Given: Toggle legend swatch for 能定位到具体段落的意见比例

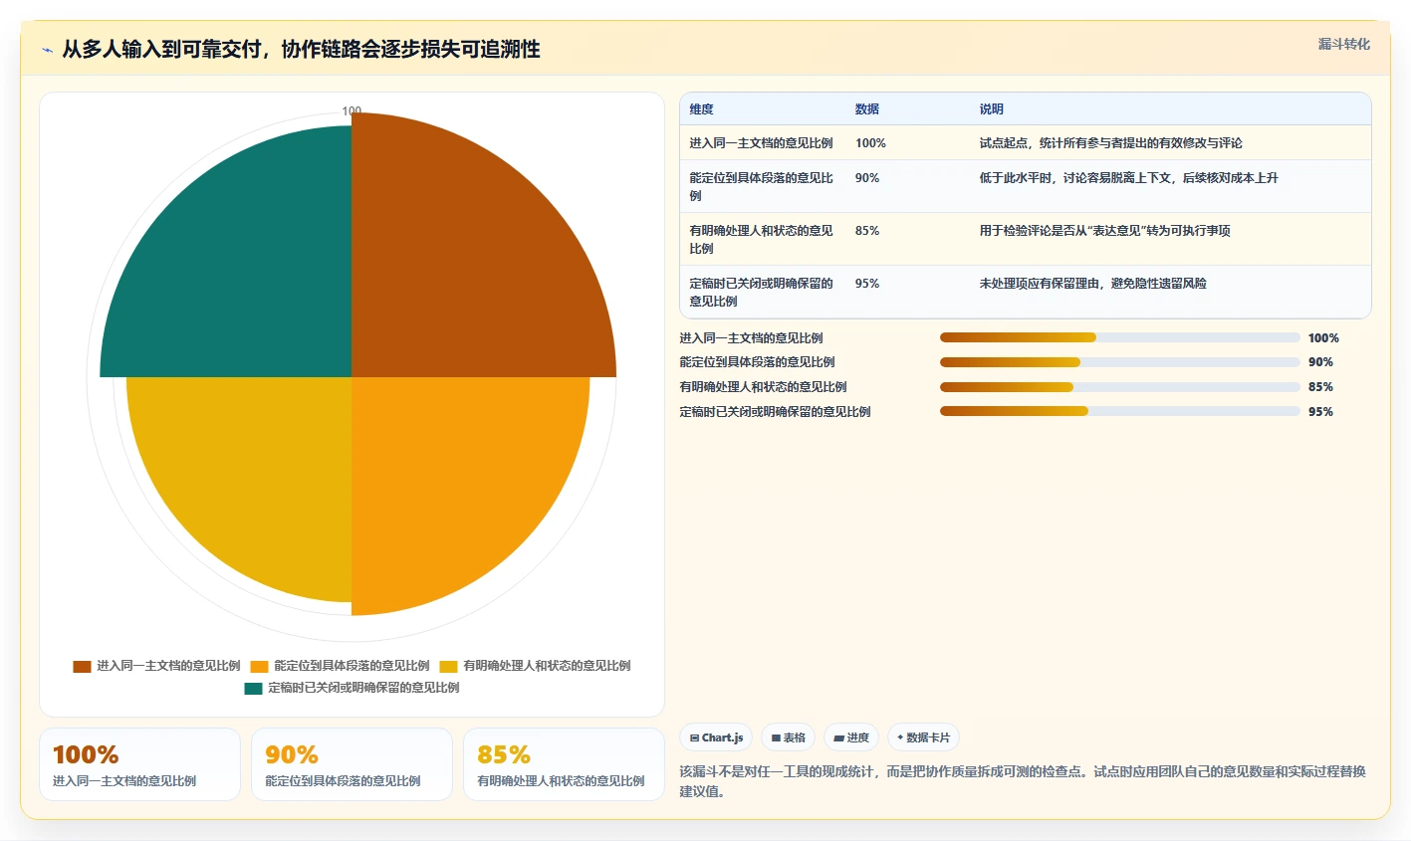Looking at the screenshot, I should [260, 666].
